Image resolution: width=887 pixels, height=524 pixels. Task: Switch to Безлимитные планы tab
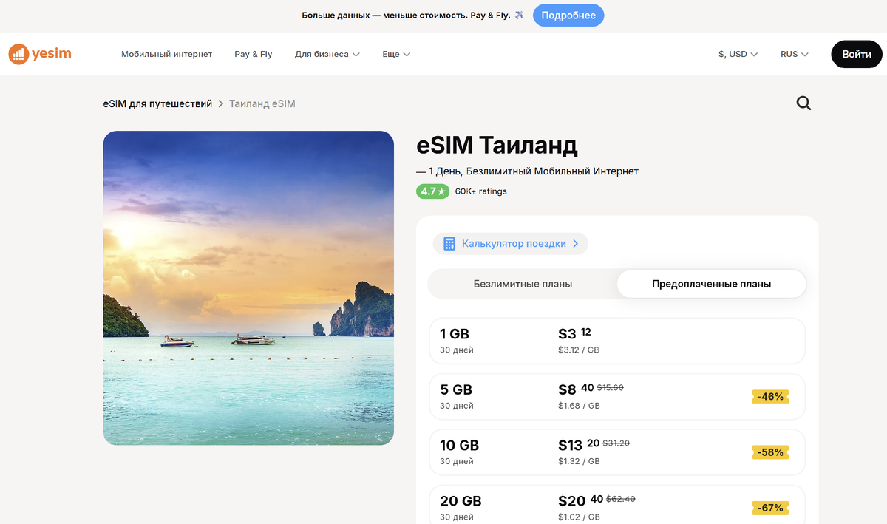click(x=523, y=284)
